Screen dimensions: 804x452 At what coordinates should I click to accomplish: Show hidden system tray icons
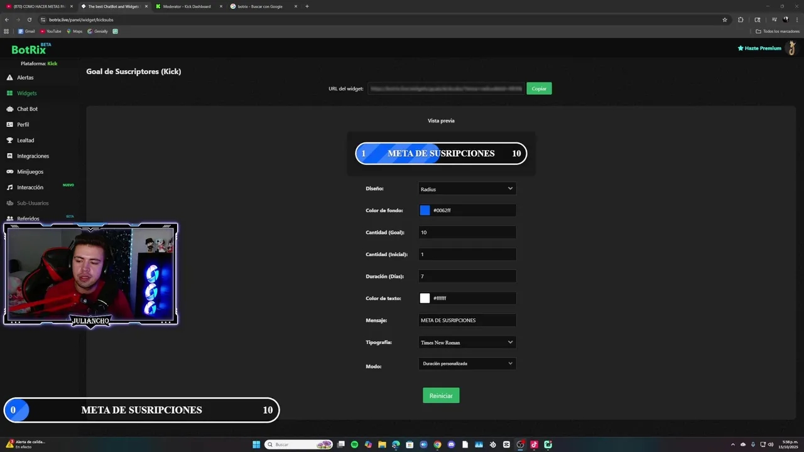(x=733, y=444)
